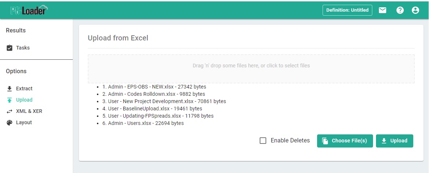Click the P6-Loader logo
429x173 pixels.
point(29,10)
